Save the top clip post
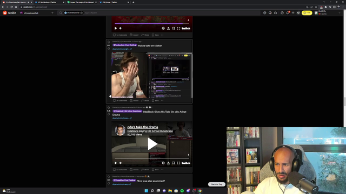Screen dimensions: 346x194 tap(155, 35)
